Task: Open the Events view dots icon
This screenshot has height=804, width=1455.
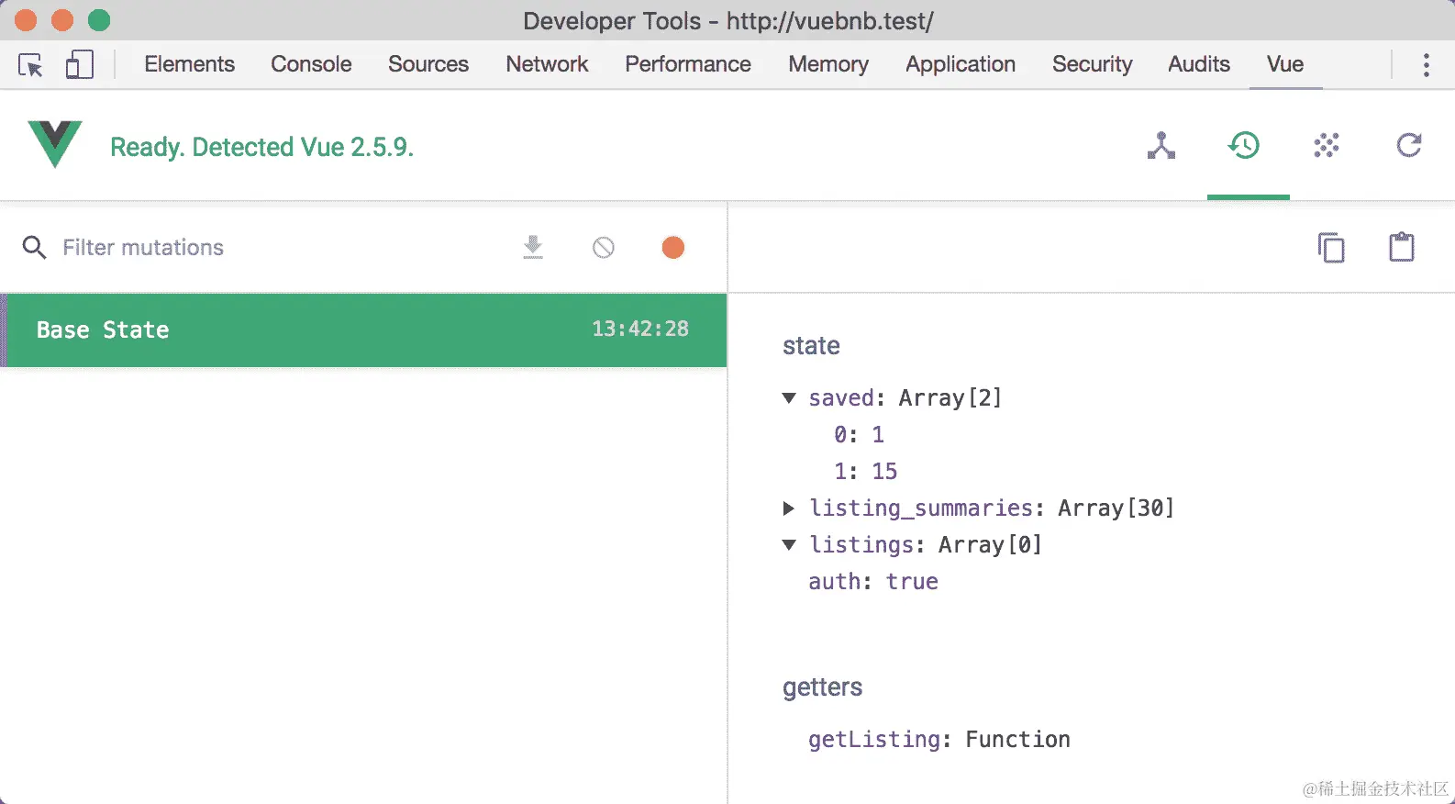Action: click(1326, 145)
